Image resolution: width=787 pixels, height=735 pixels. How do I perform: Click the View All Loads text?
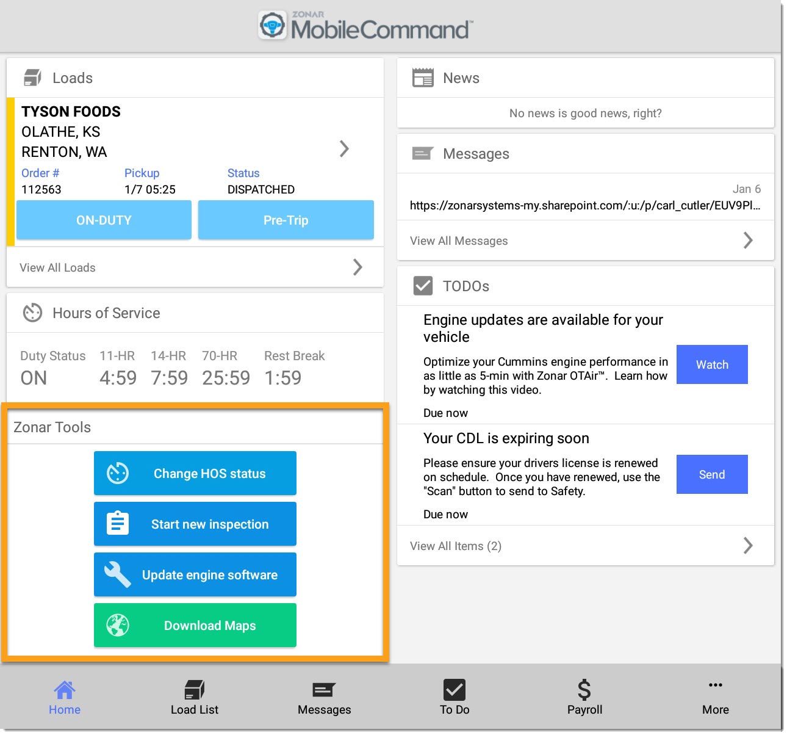[57, 267]
